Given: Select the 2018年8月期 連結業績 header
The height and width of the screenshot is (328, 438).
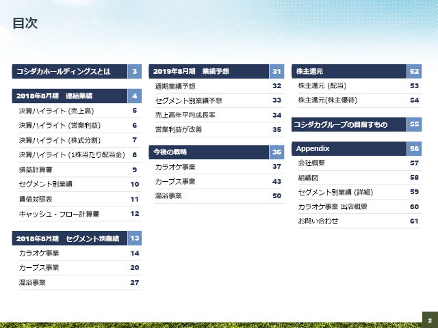Looking at the screenshot, I should click(77, 96).
